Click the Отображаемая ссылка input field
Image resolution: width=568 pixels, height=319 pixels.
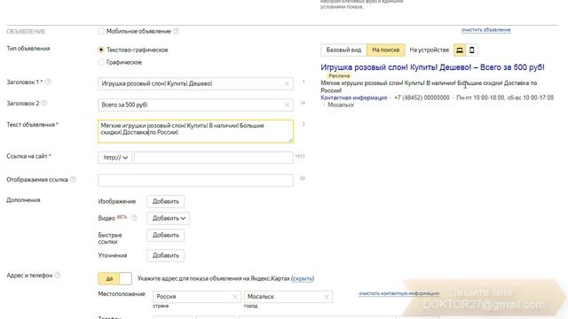[x=195, y=180]
